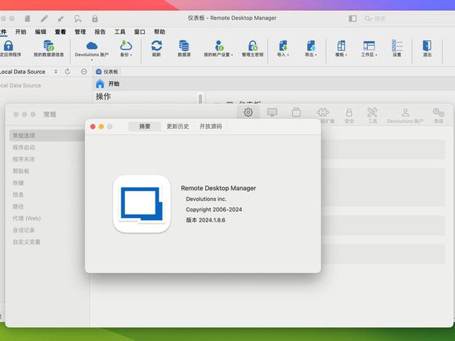Screen dimensions: 455x341
Task: Select 程序启动 in settings sidebar
Action: [x=23, y=148]
